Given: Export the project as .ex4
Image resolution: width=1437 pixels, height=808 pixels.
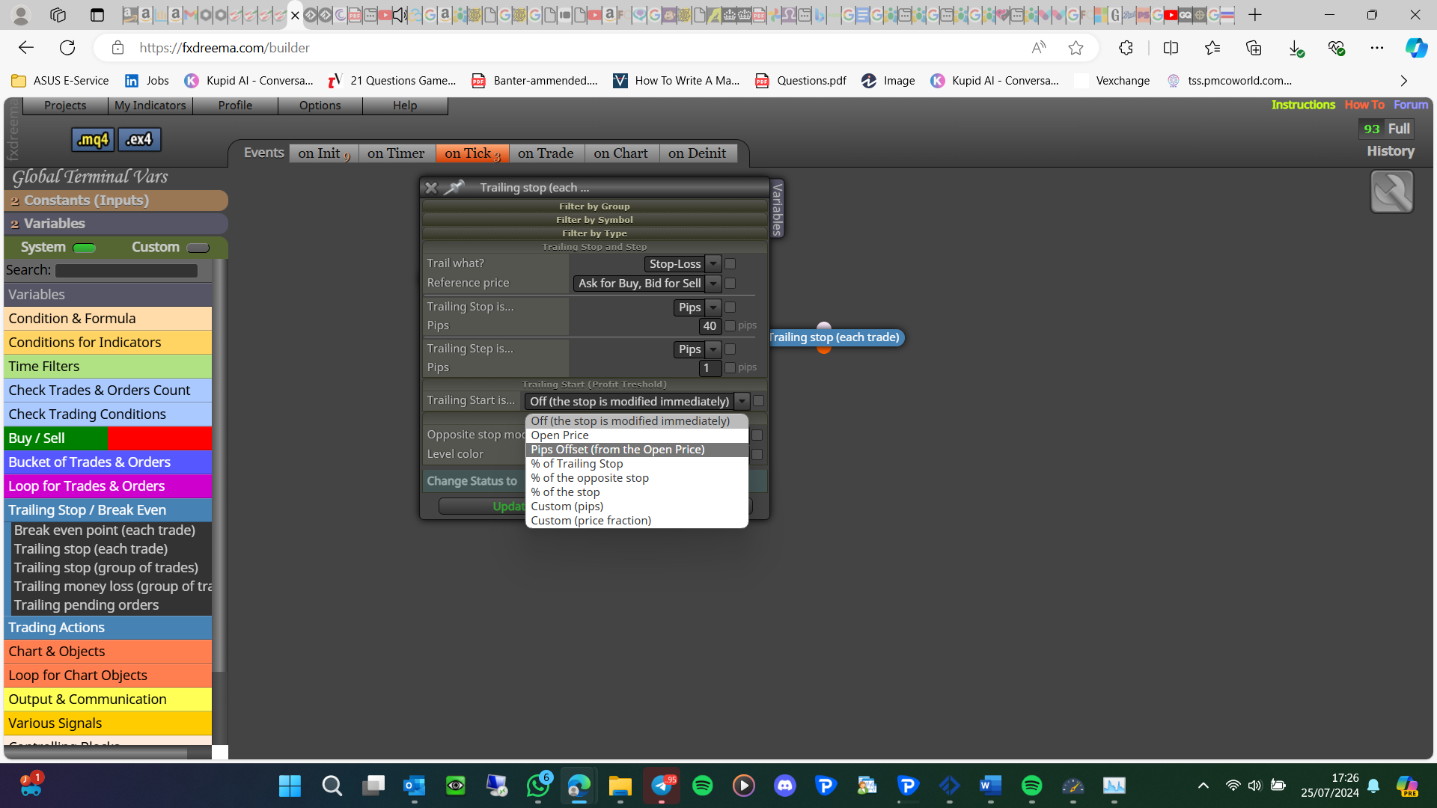Looking at the screenshot, I should pyautogui.click(x=139, y=139).
